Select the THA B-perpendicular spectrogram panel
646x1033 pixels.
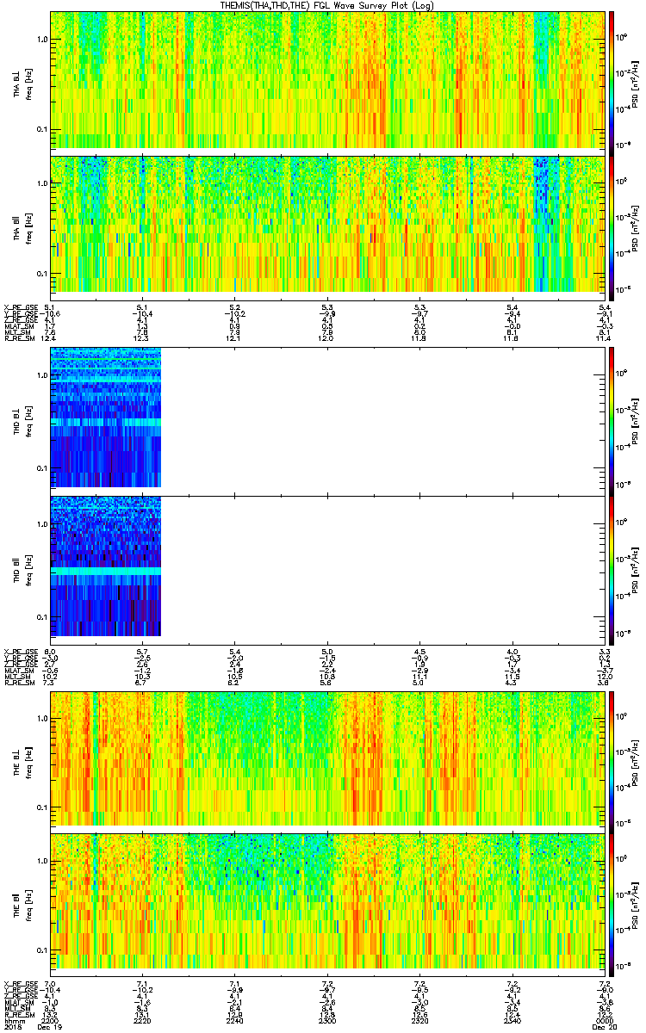pyautogui.click(x=327, y=79)
